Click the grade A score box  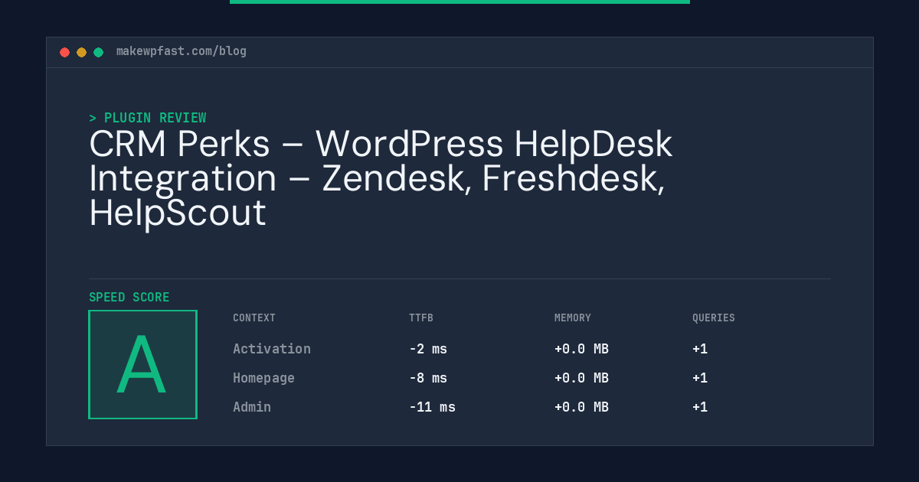(143, 364)
